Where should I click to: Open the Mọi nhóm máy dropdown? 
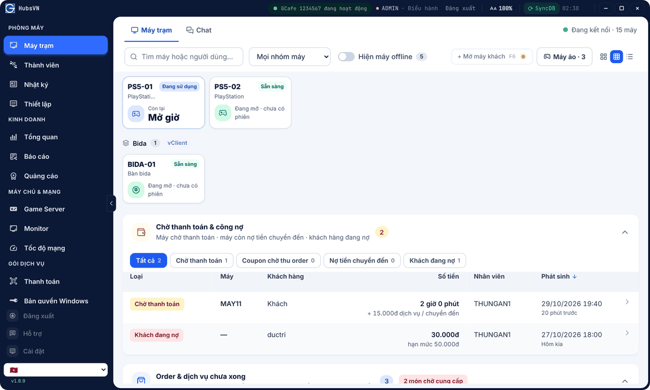[x=290, y=57]
